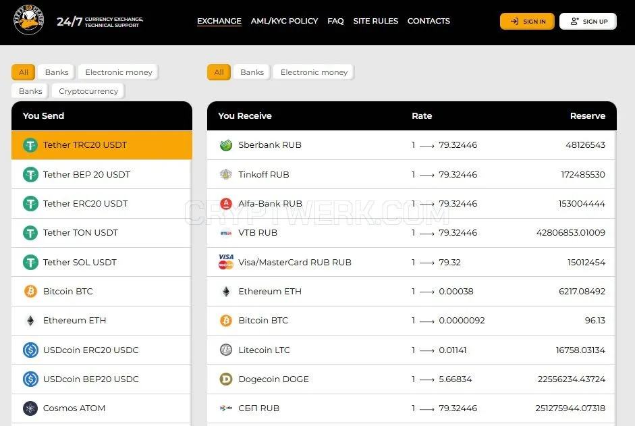Screen dimensions: 635x426
Task: Click Ethereum ETH icon in You Receive
Action: (x=226, y=292)
